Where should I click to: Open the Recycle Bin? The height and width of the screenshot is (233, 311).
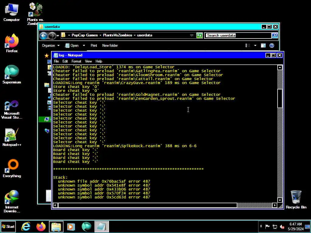pos(296,200)
